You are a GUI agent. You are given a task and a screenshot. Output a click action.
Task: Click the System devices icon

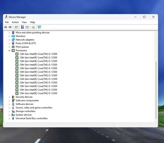point(13,115)
